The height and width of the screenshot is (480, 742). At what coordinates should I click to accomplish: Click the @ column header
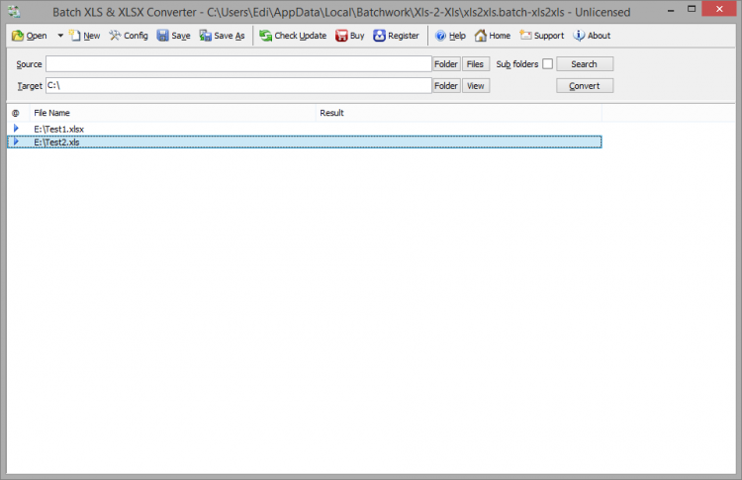(x=16, y=113)
